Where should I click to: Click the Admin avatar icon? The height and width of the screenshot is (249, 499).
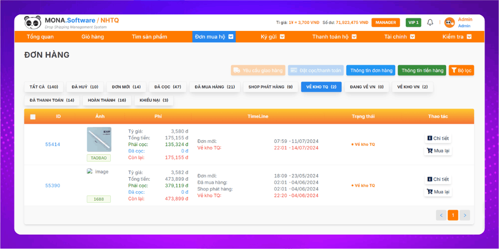tap(449, 22)
